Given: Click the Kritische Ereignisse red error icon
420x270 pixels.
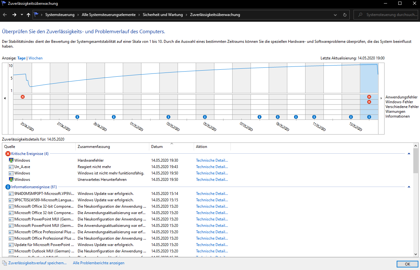Looking at the screenshot, I should (8, 154).
